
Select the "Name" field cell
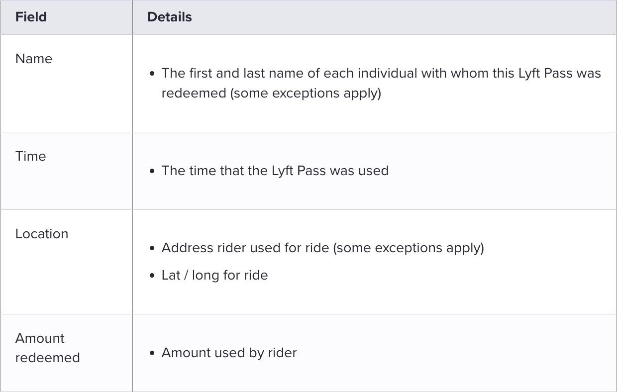click(34, 59)
